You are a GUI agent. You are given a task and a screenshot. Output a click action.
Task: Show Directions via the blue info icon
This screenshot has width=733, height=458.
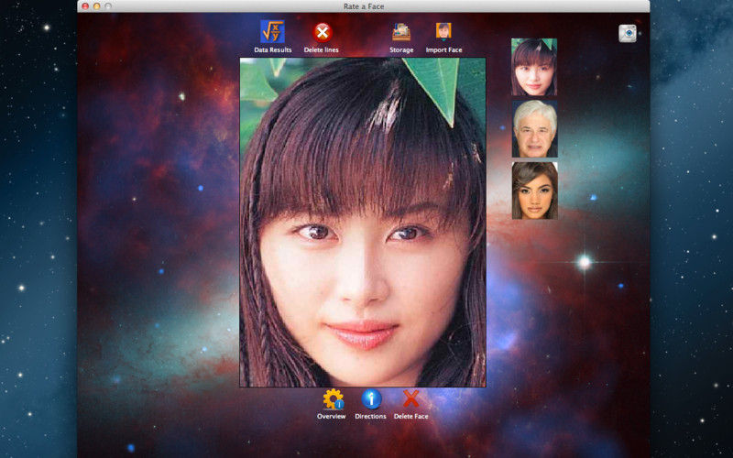pyautogui.click(x=371, y=399)
